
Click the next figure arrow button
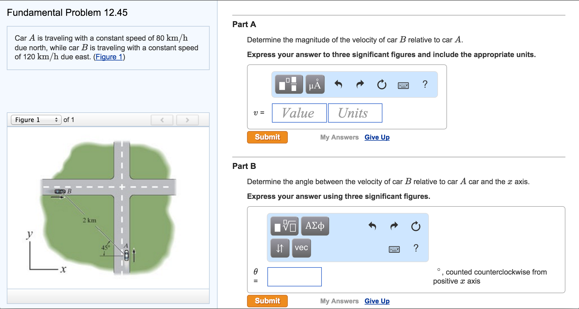(x=187, y=120)
